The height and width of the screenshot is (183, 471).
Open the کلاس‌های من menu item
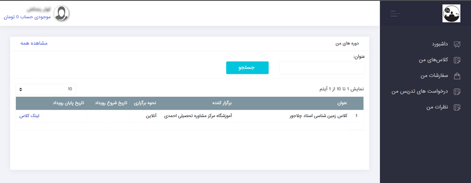tap(433, 60)
